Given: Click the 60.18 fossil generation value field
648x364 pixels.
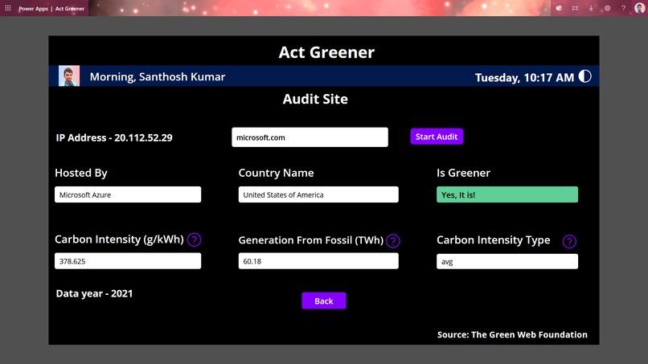Looking at the screenshot, I should (x=318, y=261).
